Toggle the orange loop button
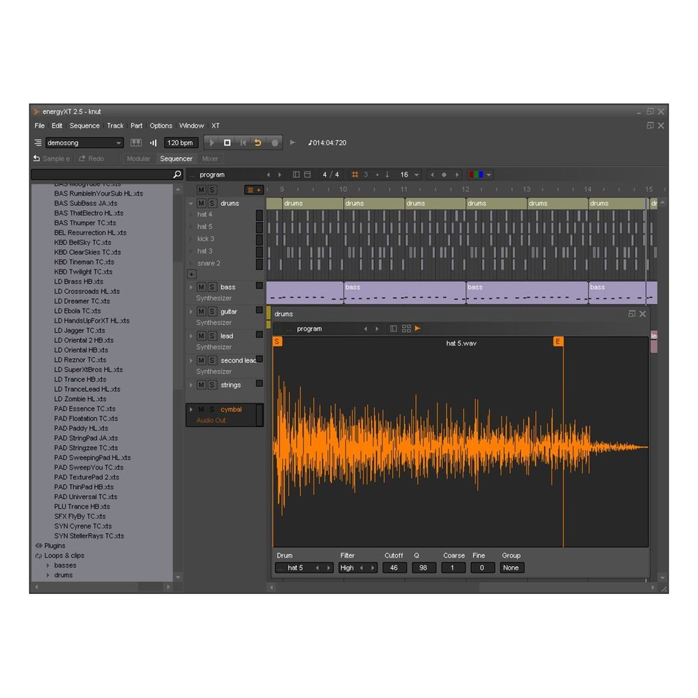 [258, 142]
